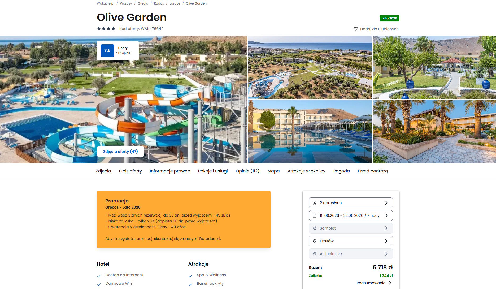Click the 7.6 rating score badge
Viewport: 496px width, 289px height.
(107, 51)
